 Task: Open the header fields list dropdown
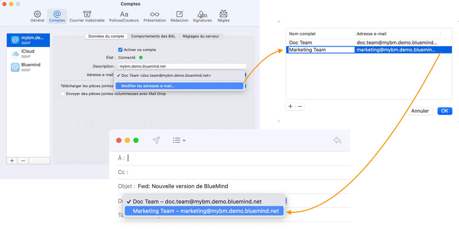tap(179, 140)
